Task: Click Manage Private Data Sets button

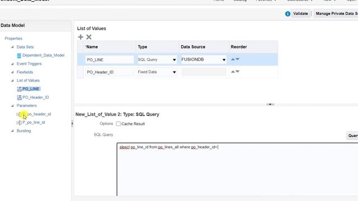Action: 336,13
